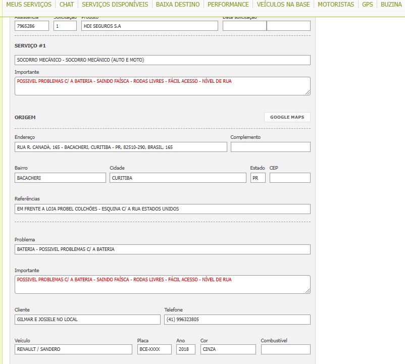Select the Cidade field showing CURITIBA
The image size is (405, 364).
[x=178, y=178]
